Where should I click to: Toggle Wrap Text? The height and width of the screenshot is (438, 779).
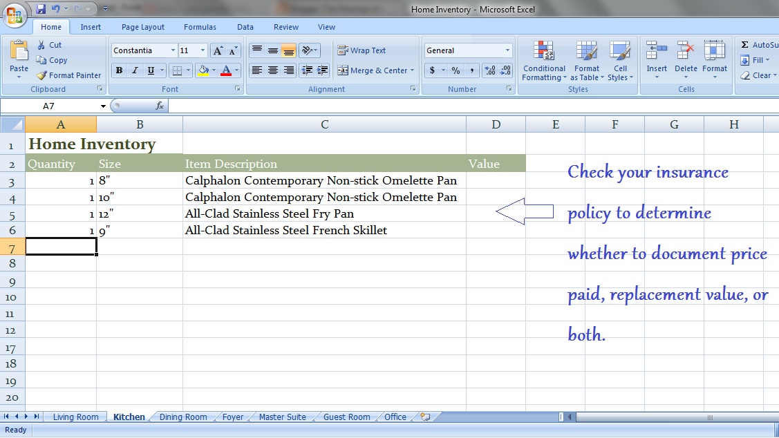pyautogui.click(x=362, y=50)
